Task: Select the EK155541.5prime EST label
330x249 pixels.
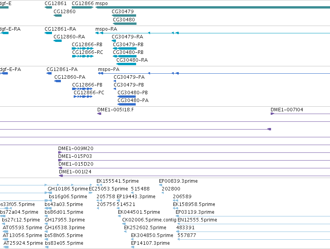Action: [117, 181]
